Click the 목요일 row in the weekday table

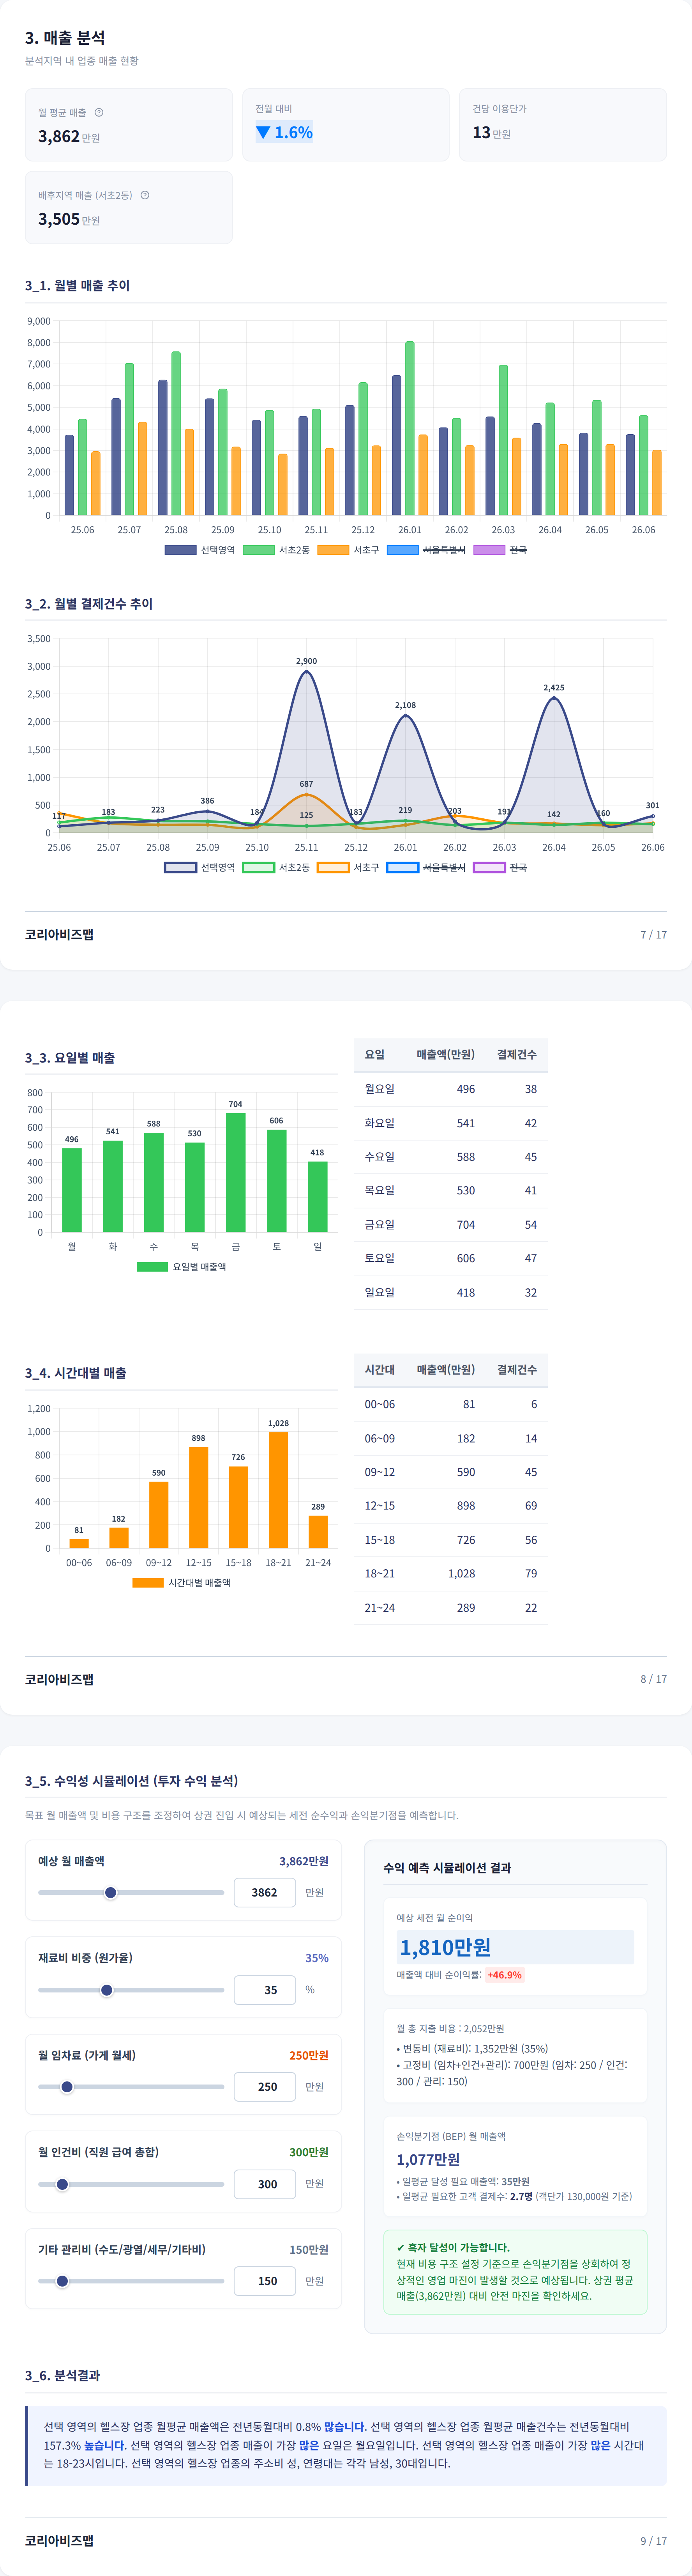450,1191
